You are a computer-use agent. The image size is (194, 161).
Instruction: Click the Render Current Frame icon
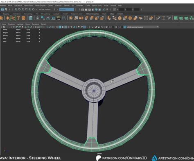pyautogui.click(x=86, y=9)
